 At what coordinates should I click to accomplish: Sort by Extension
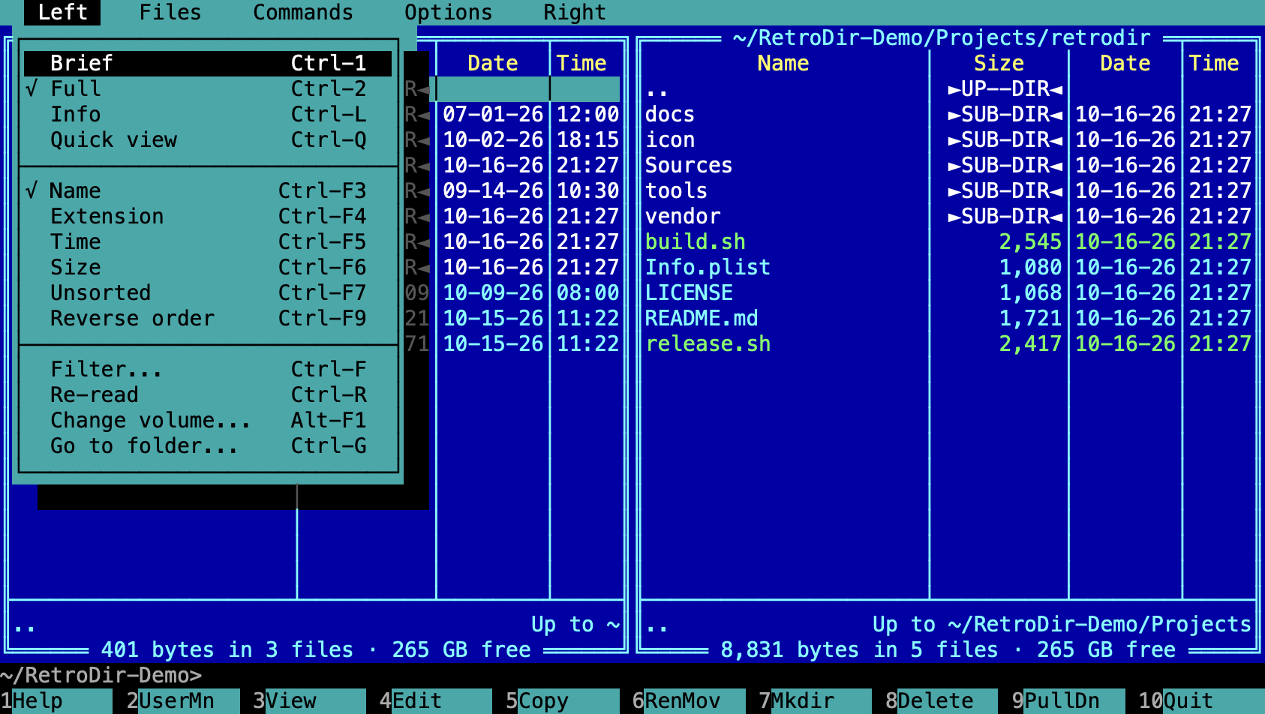click(x=208, y=217)
